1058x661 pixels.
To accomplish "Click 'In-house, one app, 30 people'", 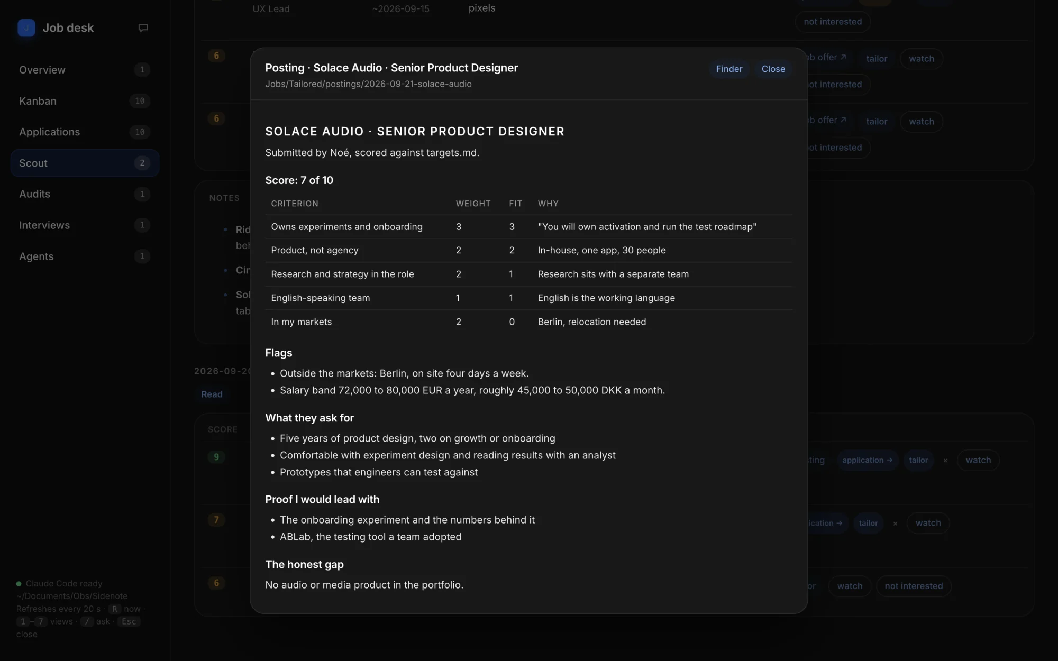I will 601,251.
